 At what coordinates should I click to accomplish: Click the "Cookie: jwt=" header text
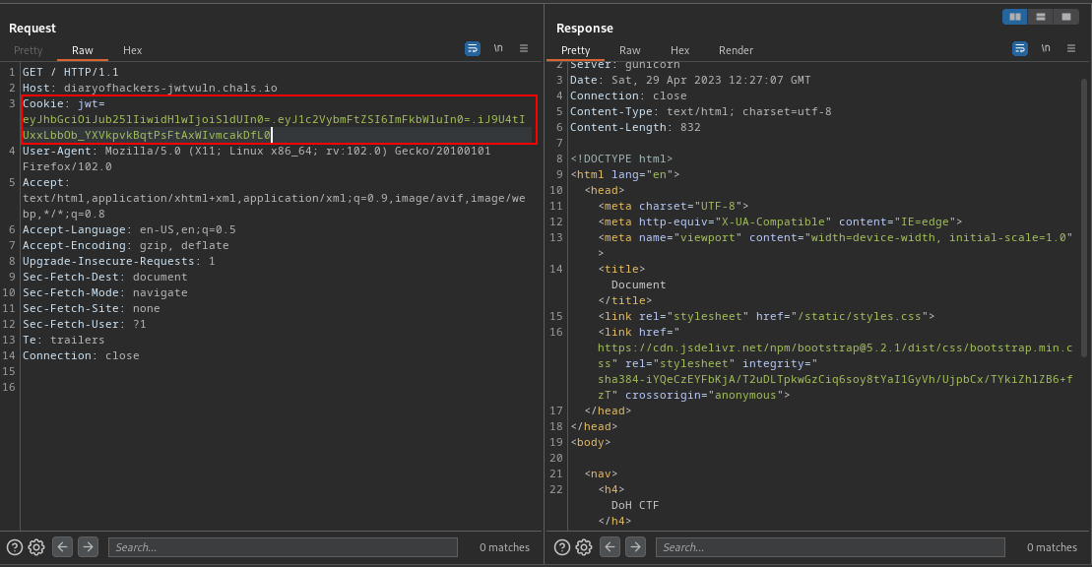pos(63,103)
